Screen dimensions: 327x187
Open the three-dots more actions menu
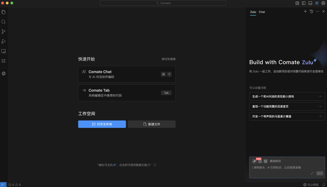[x=317, y=12]
